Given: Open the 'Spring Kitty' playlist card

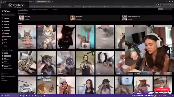Looking at the screenshot, I should [95, 18].
